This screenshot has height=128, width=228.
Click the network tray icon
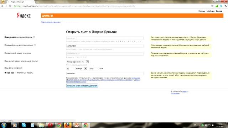click(209, 125)
